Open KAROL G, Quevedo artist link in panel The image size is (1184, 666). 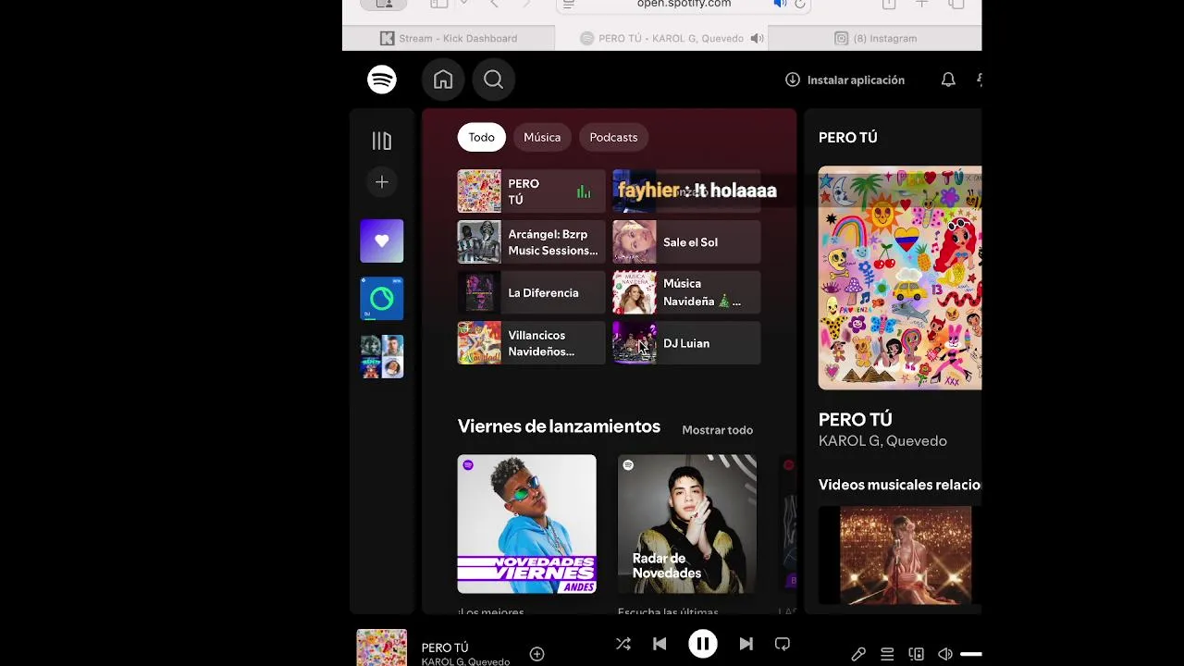882,441
